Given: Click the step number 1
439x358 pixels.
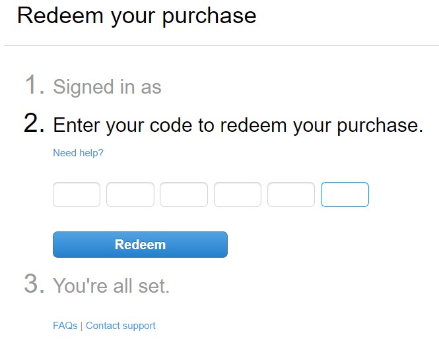Looking at the screenshot, I should (34, 86).
